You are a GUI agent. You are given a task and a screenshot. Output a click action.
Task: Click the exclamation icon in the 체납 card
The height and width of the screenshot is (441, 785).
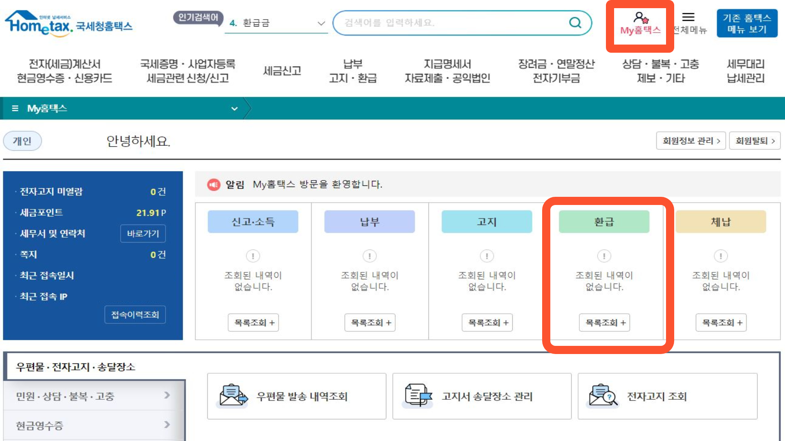pyautogui.click(x=720, y=256)
